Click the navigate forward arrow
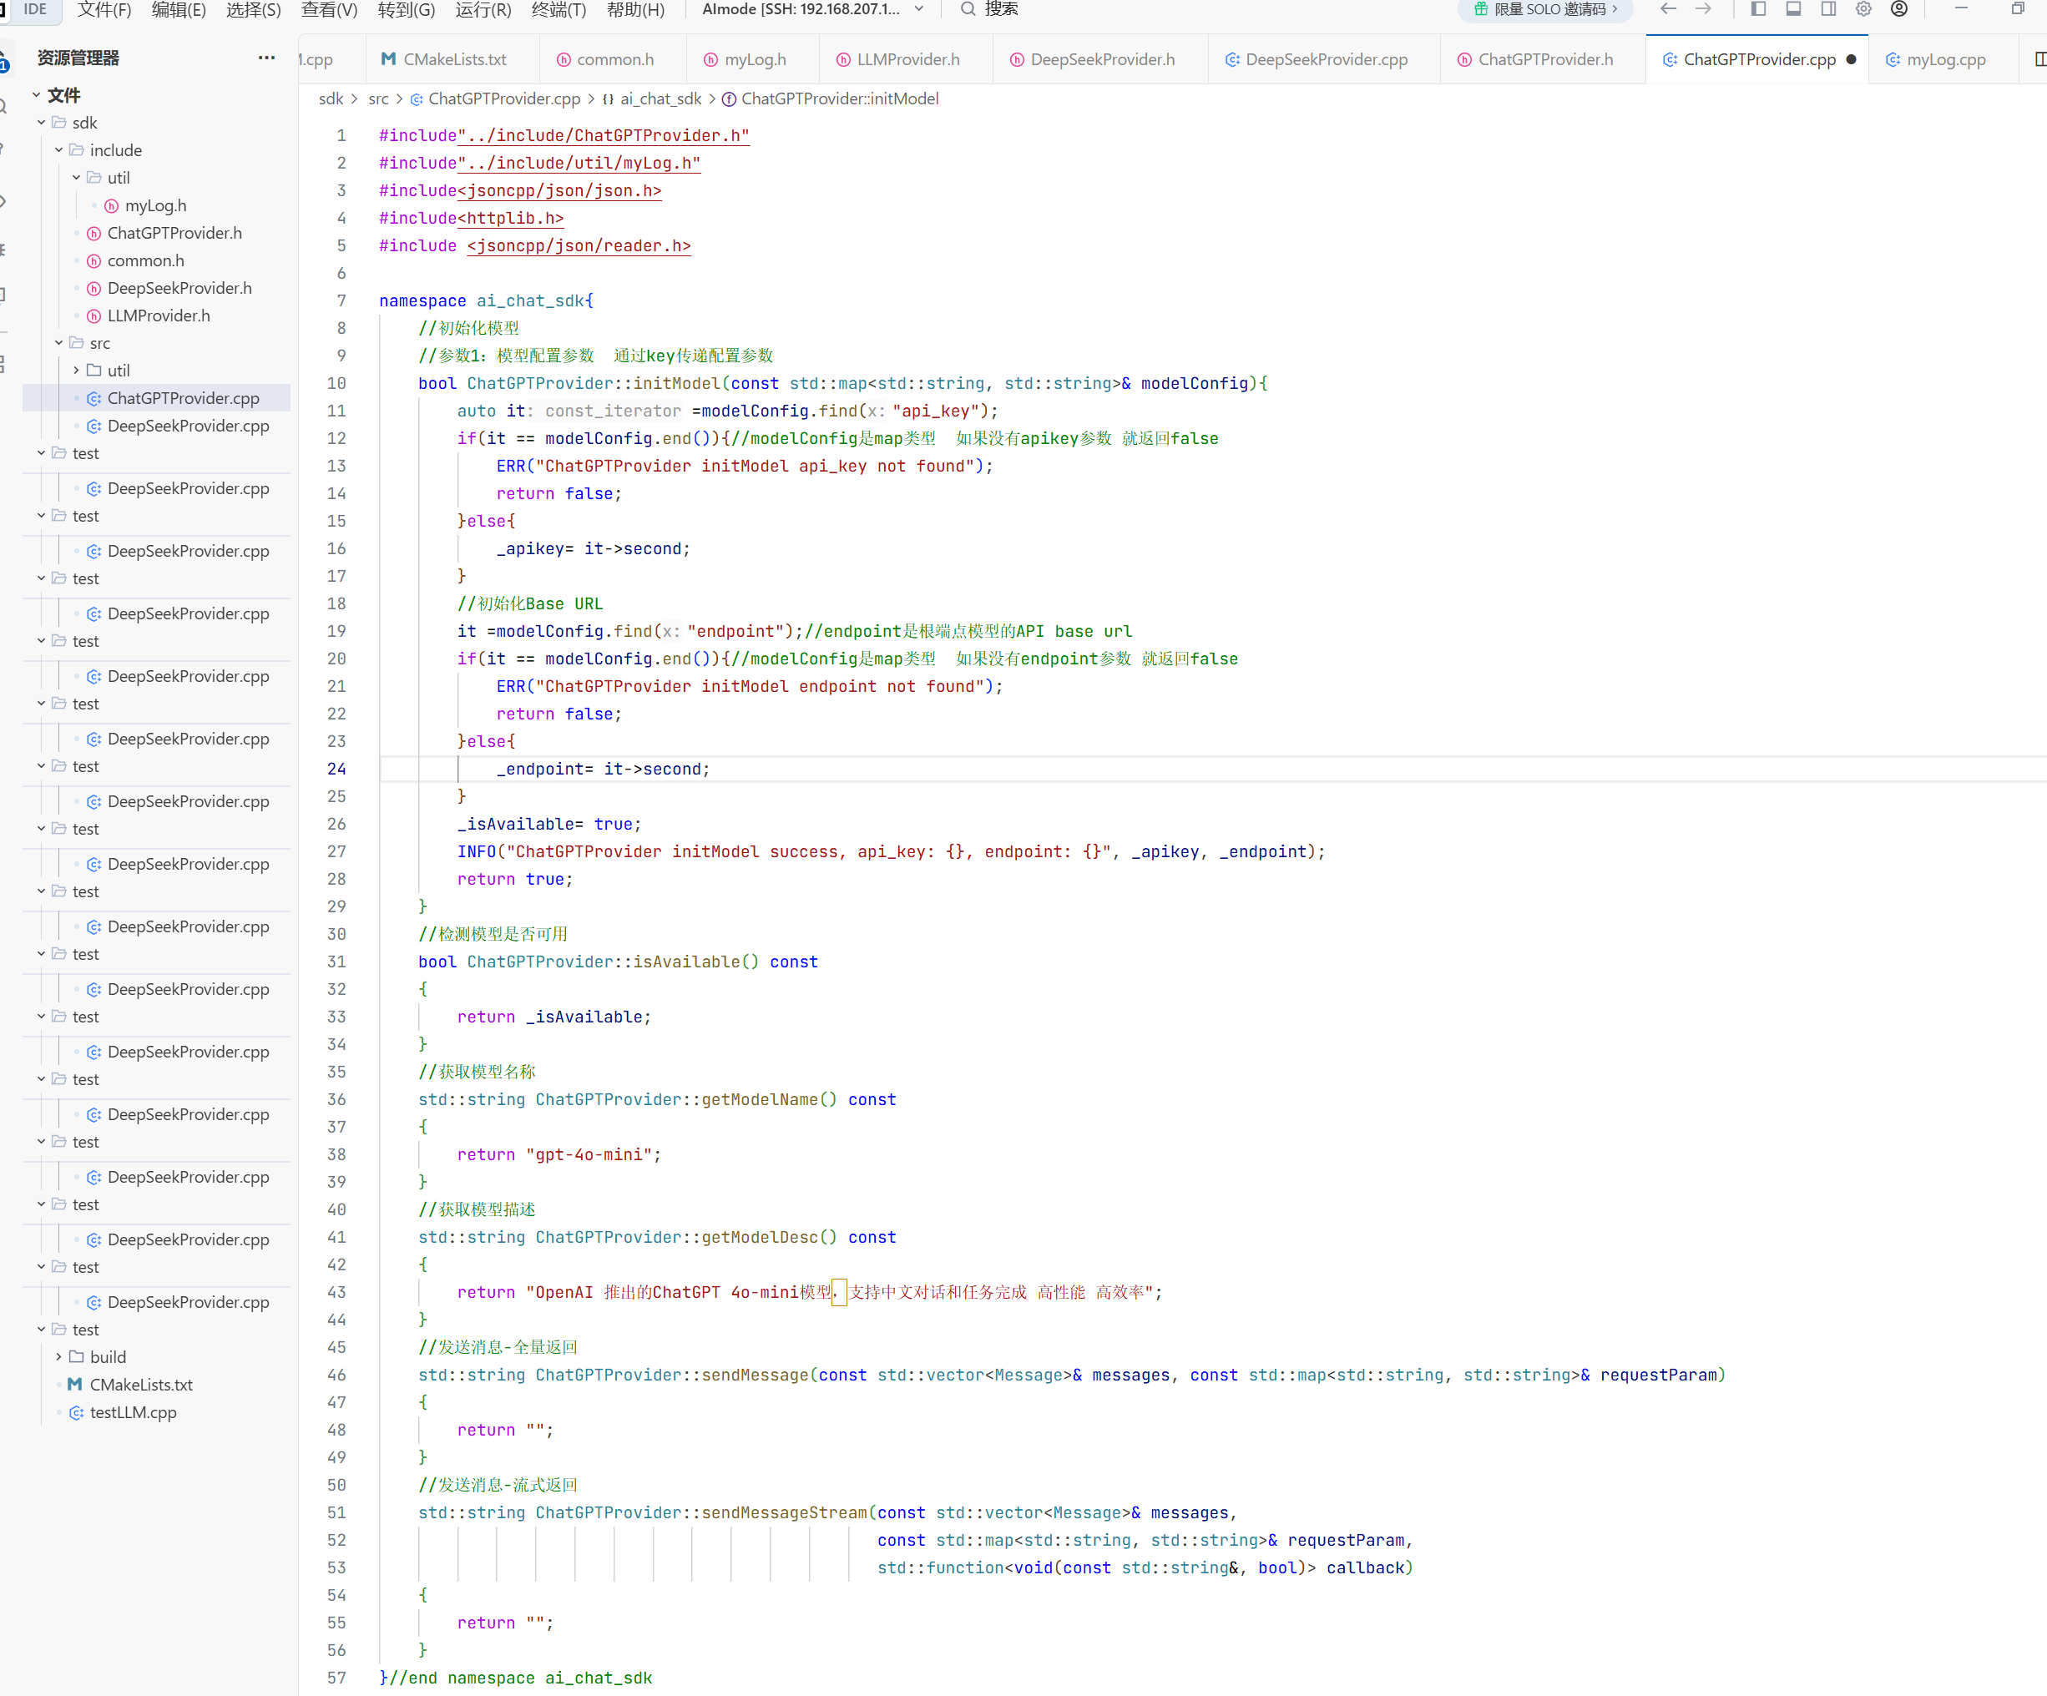This screenshot has width=2047, height=1696. coord(1703,9)
